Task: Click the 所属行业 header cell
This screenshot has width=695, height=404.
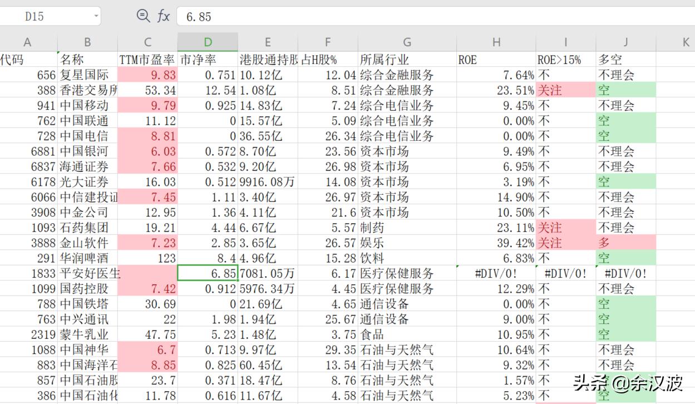Action: point(407,58)
